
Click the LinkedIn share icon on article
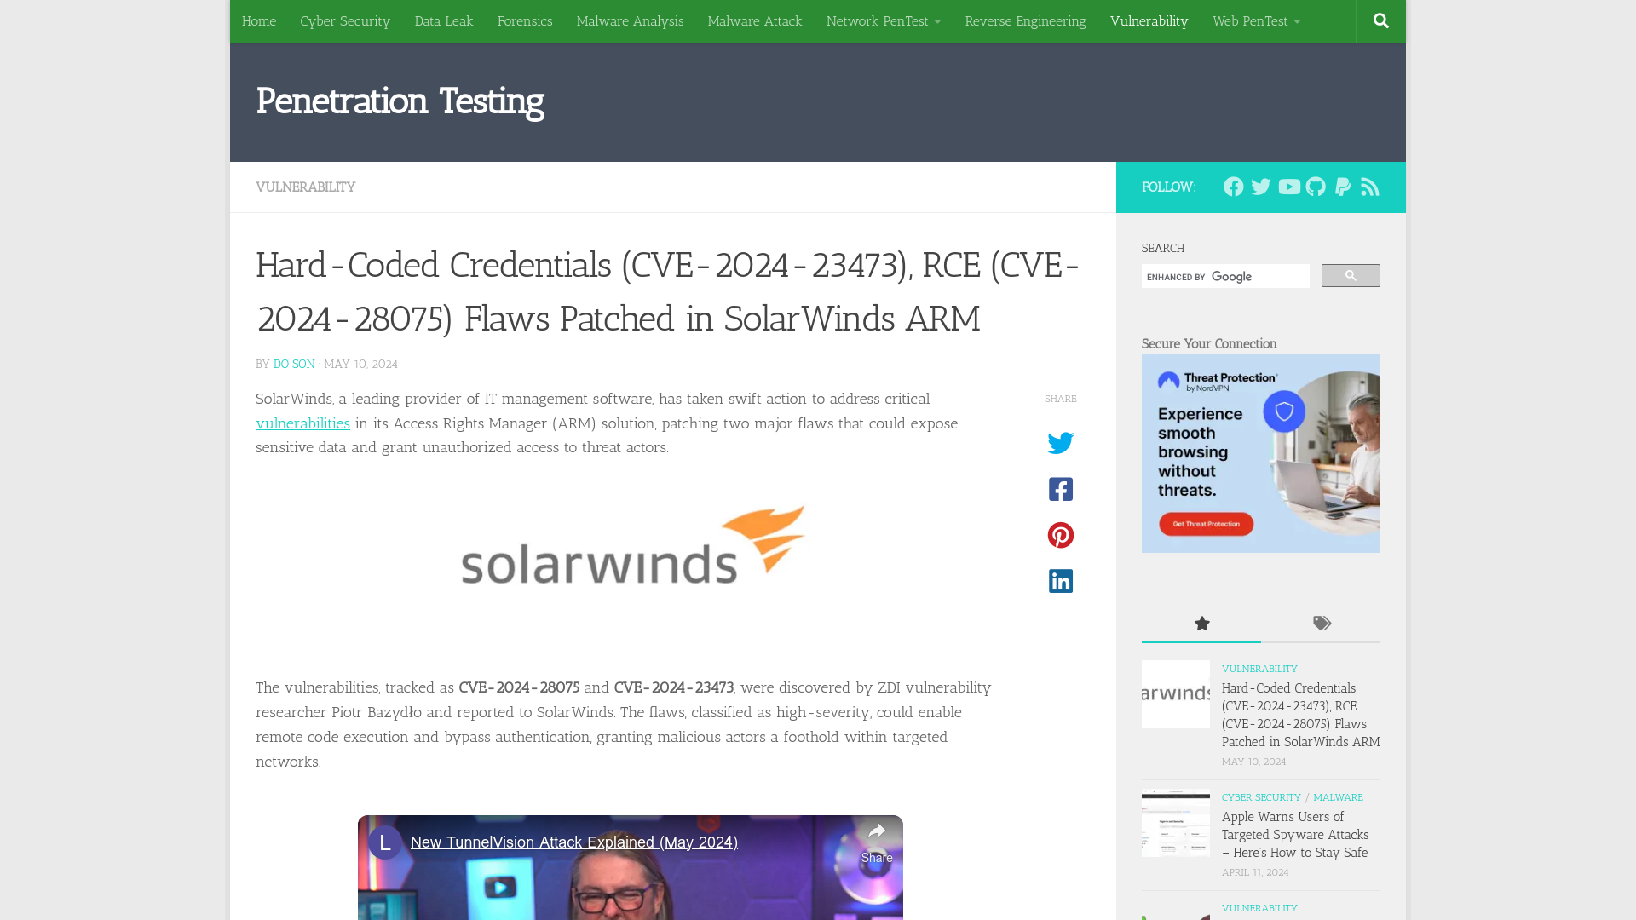tap(1061, 581)
